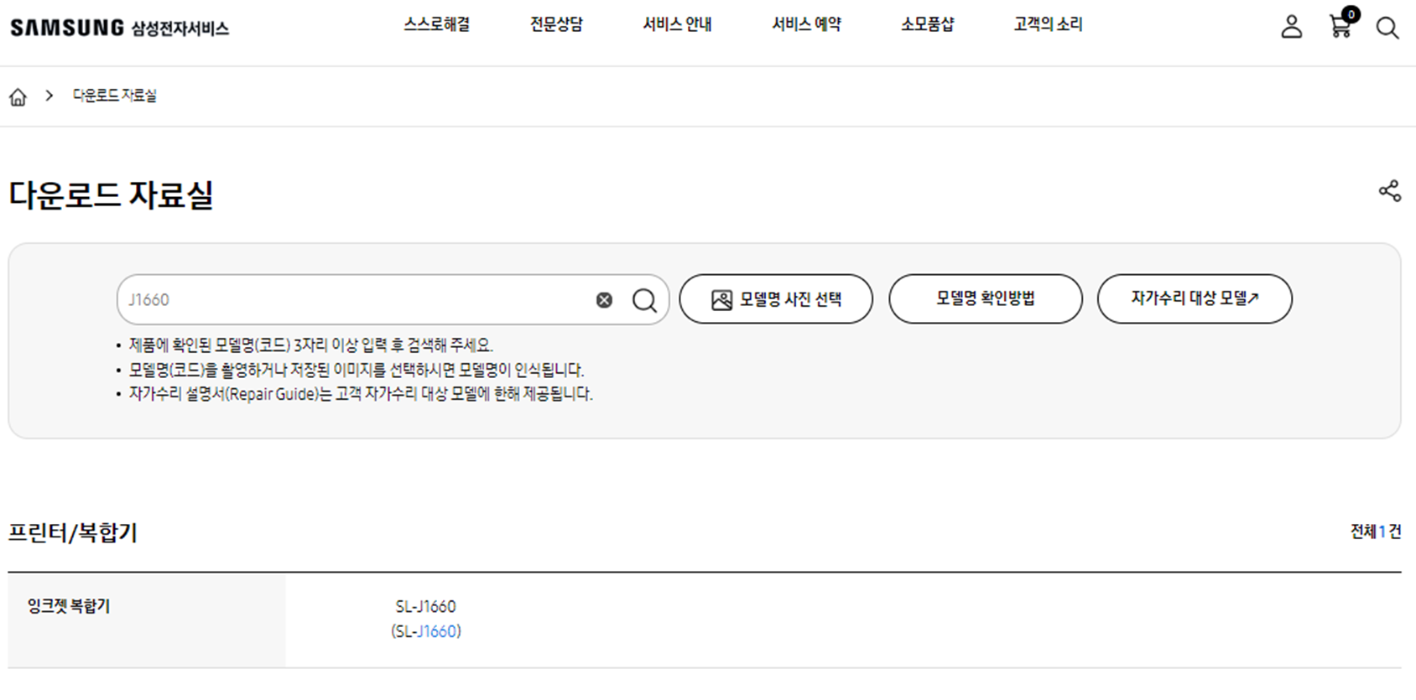The image size is (1416, 700).
Task: Open the 고객의 소리 menu
Action: [x=1048, y=25]
